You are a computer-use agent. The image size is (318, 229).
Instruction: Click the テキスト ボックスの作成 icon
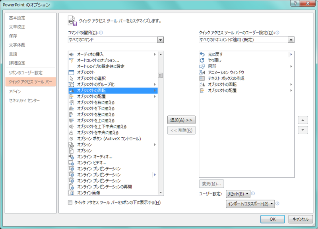pyautogui.click(x=202, y=78)
